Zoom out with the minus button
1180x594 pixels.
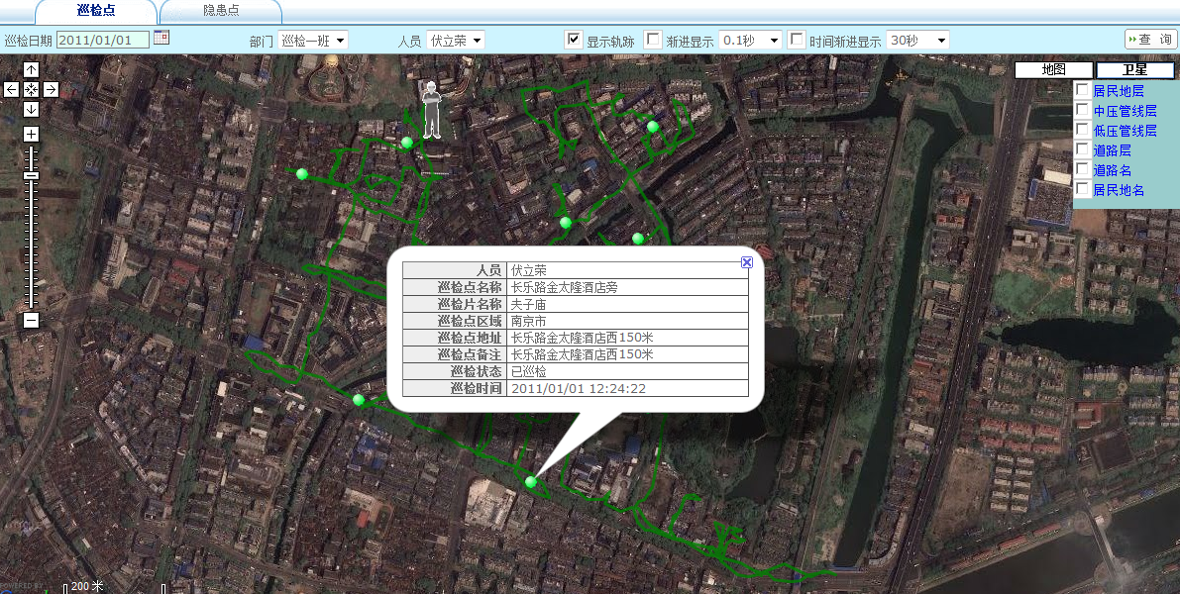click(x=31, y=321)
